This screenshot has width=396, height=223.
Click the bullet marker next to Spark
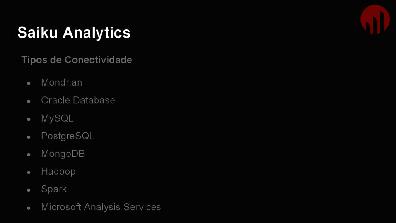[x=29, y=190]
